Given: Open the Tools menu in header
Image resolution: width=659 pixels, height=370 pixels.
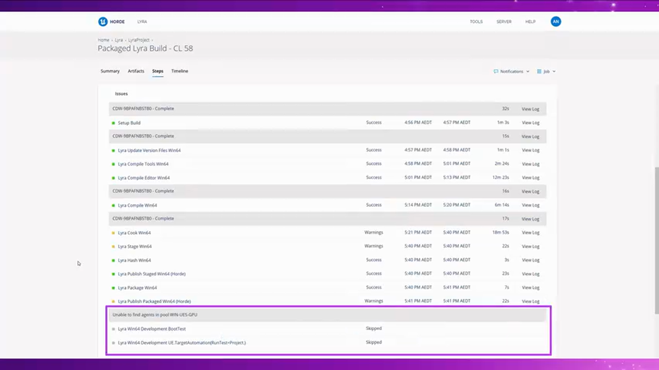Looking at the screenshot, I should click(x=476, y=22).
